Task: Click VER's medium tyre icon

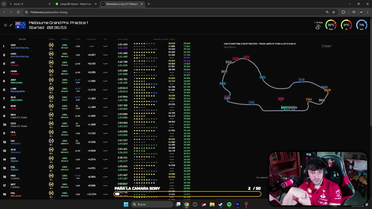Action: (51, 45)
